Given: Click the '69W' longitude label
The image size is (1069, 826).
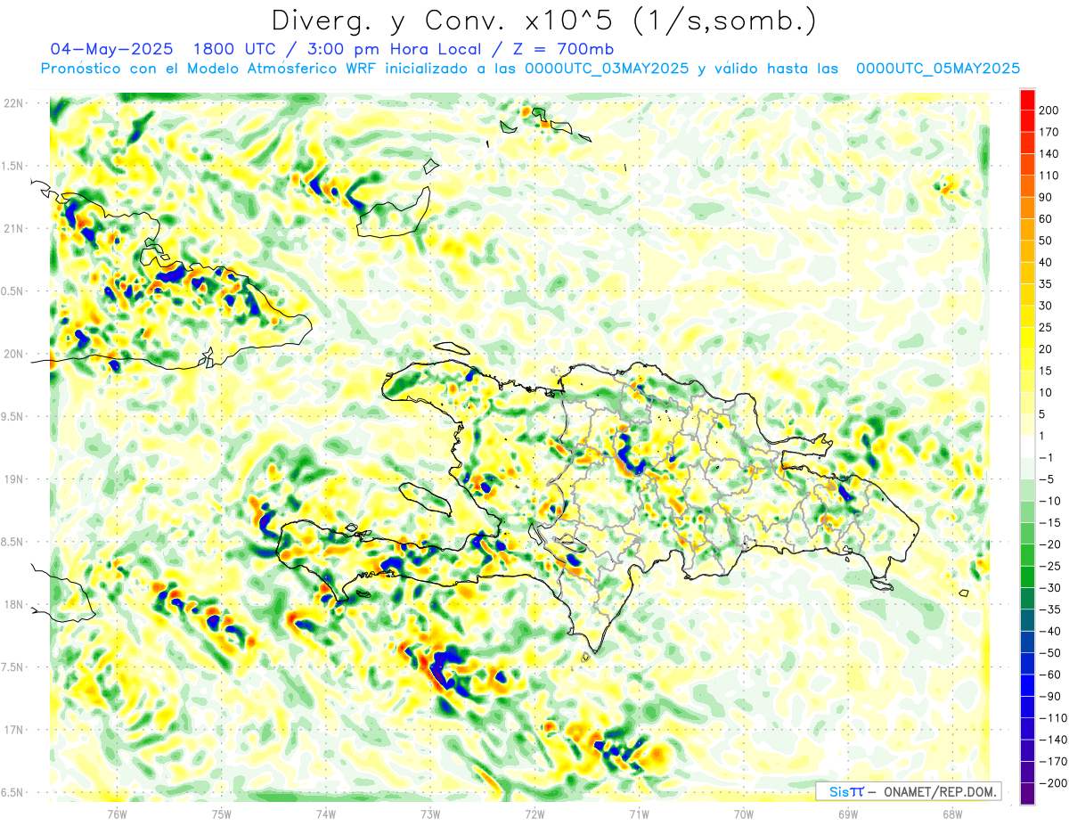Looking at the screenshot, I should (848, 814).
